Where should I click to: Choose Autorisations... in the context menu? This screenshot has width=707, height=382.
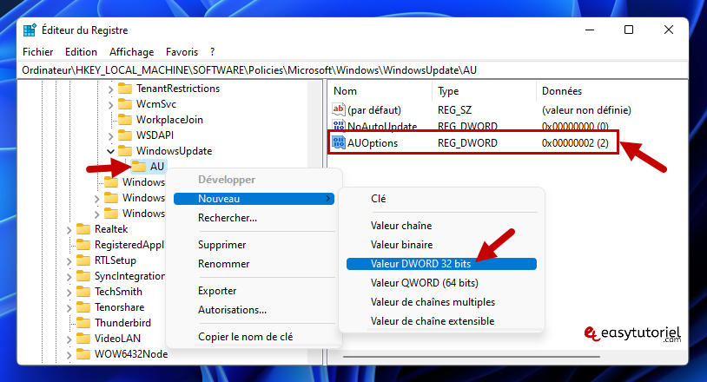click(x=254, y=310)
